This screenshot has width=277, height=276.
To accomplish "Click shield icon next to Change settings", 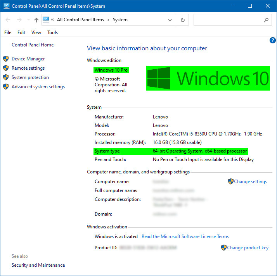I will [231, 182].
